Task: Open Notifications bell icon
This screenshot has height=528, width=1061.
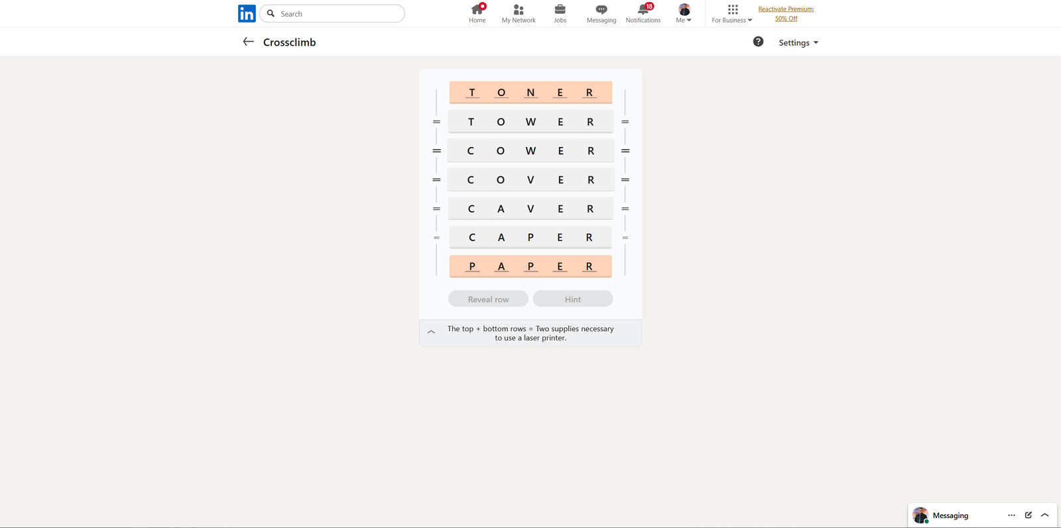Action: [x=643, y=9]
